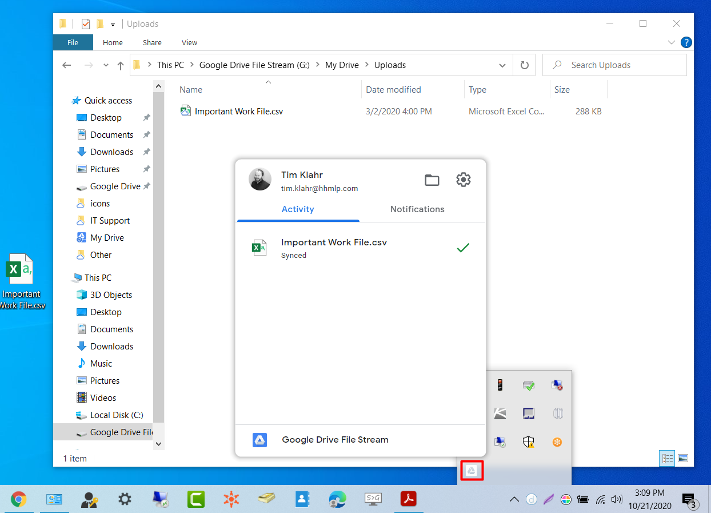The width and height of the screenshot is (711, 513).
Task: Open Microsoft Edge from the taskbar
Action: click(337, 499)
